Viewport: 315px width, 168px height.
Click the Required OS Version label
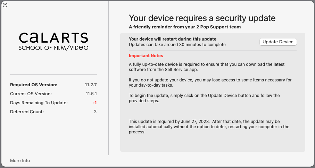tap(34, 85)
